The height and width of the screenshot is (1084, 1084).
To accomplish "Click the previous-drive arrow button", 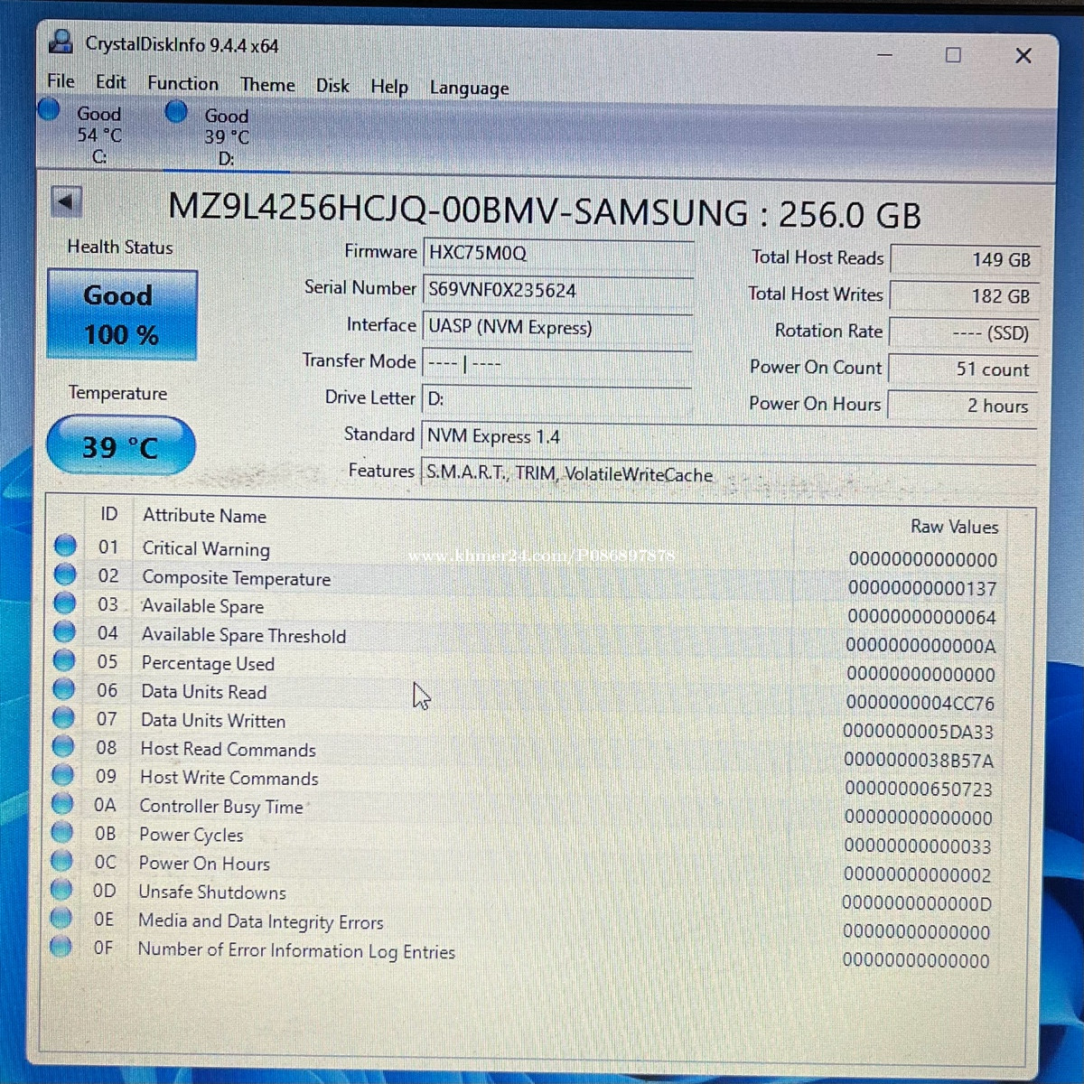I will pyautogui.click(x=67, y=201).
